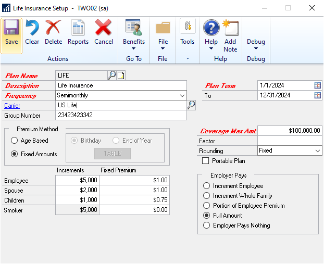The height and width of the screenshot is (264, 324).
Task: Edit the Coverage Max Amt field
Action: click(x=290, y=131)
